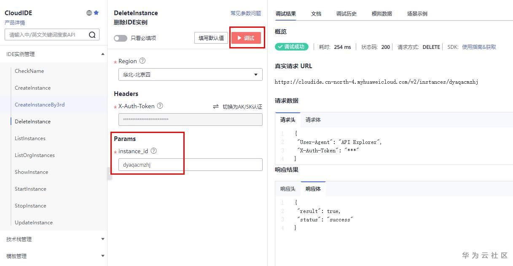
Task: Click the star favorite icon beside CloudIDE
Action: pos(96,13)
